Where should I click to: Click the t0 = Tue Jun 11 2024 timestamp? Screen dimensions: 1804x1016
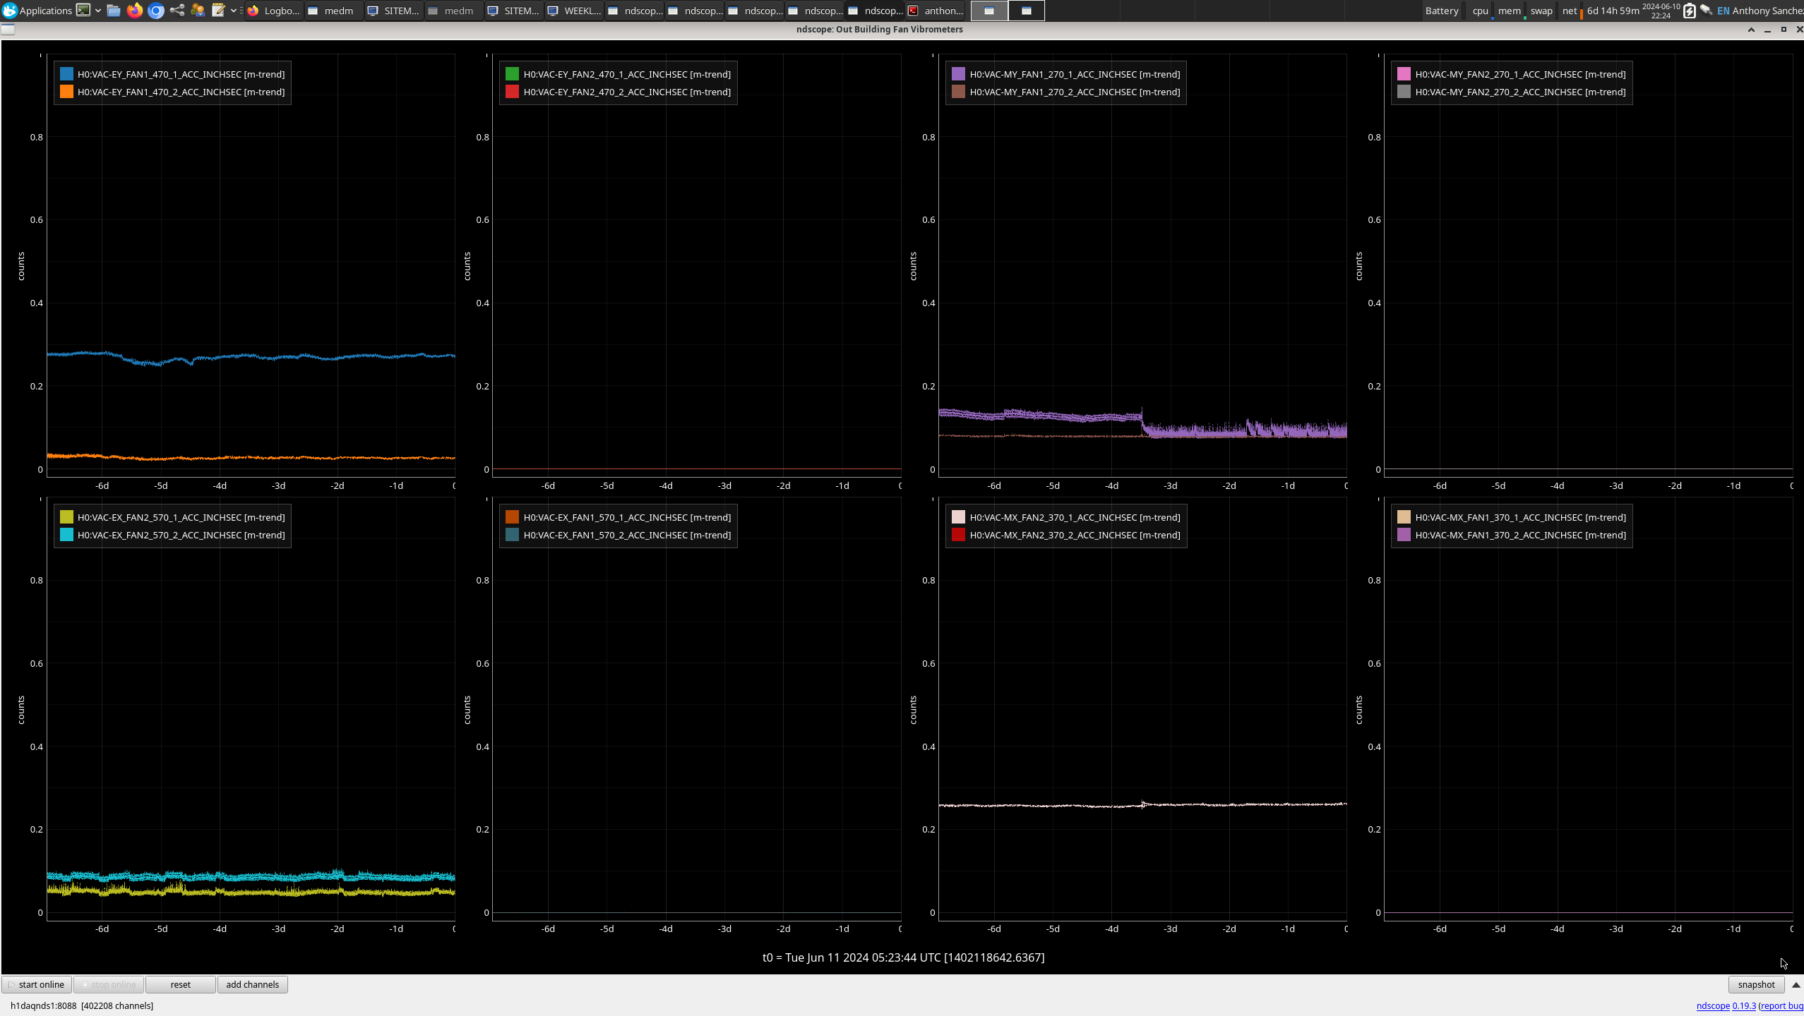(x=903, y=957)
